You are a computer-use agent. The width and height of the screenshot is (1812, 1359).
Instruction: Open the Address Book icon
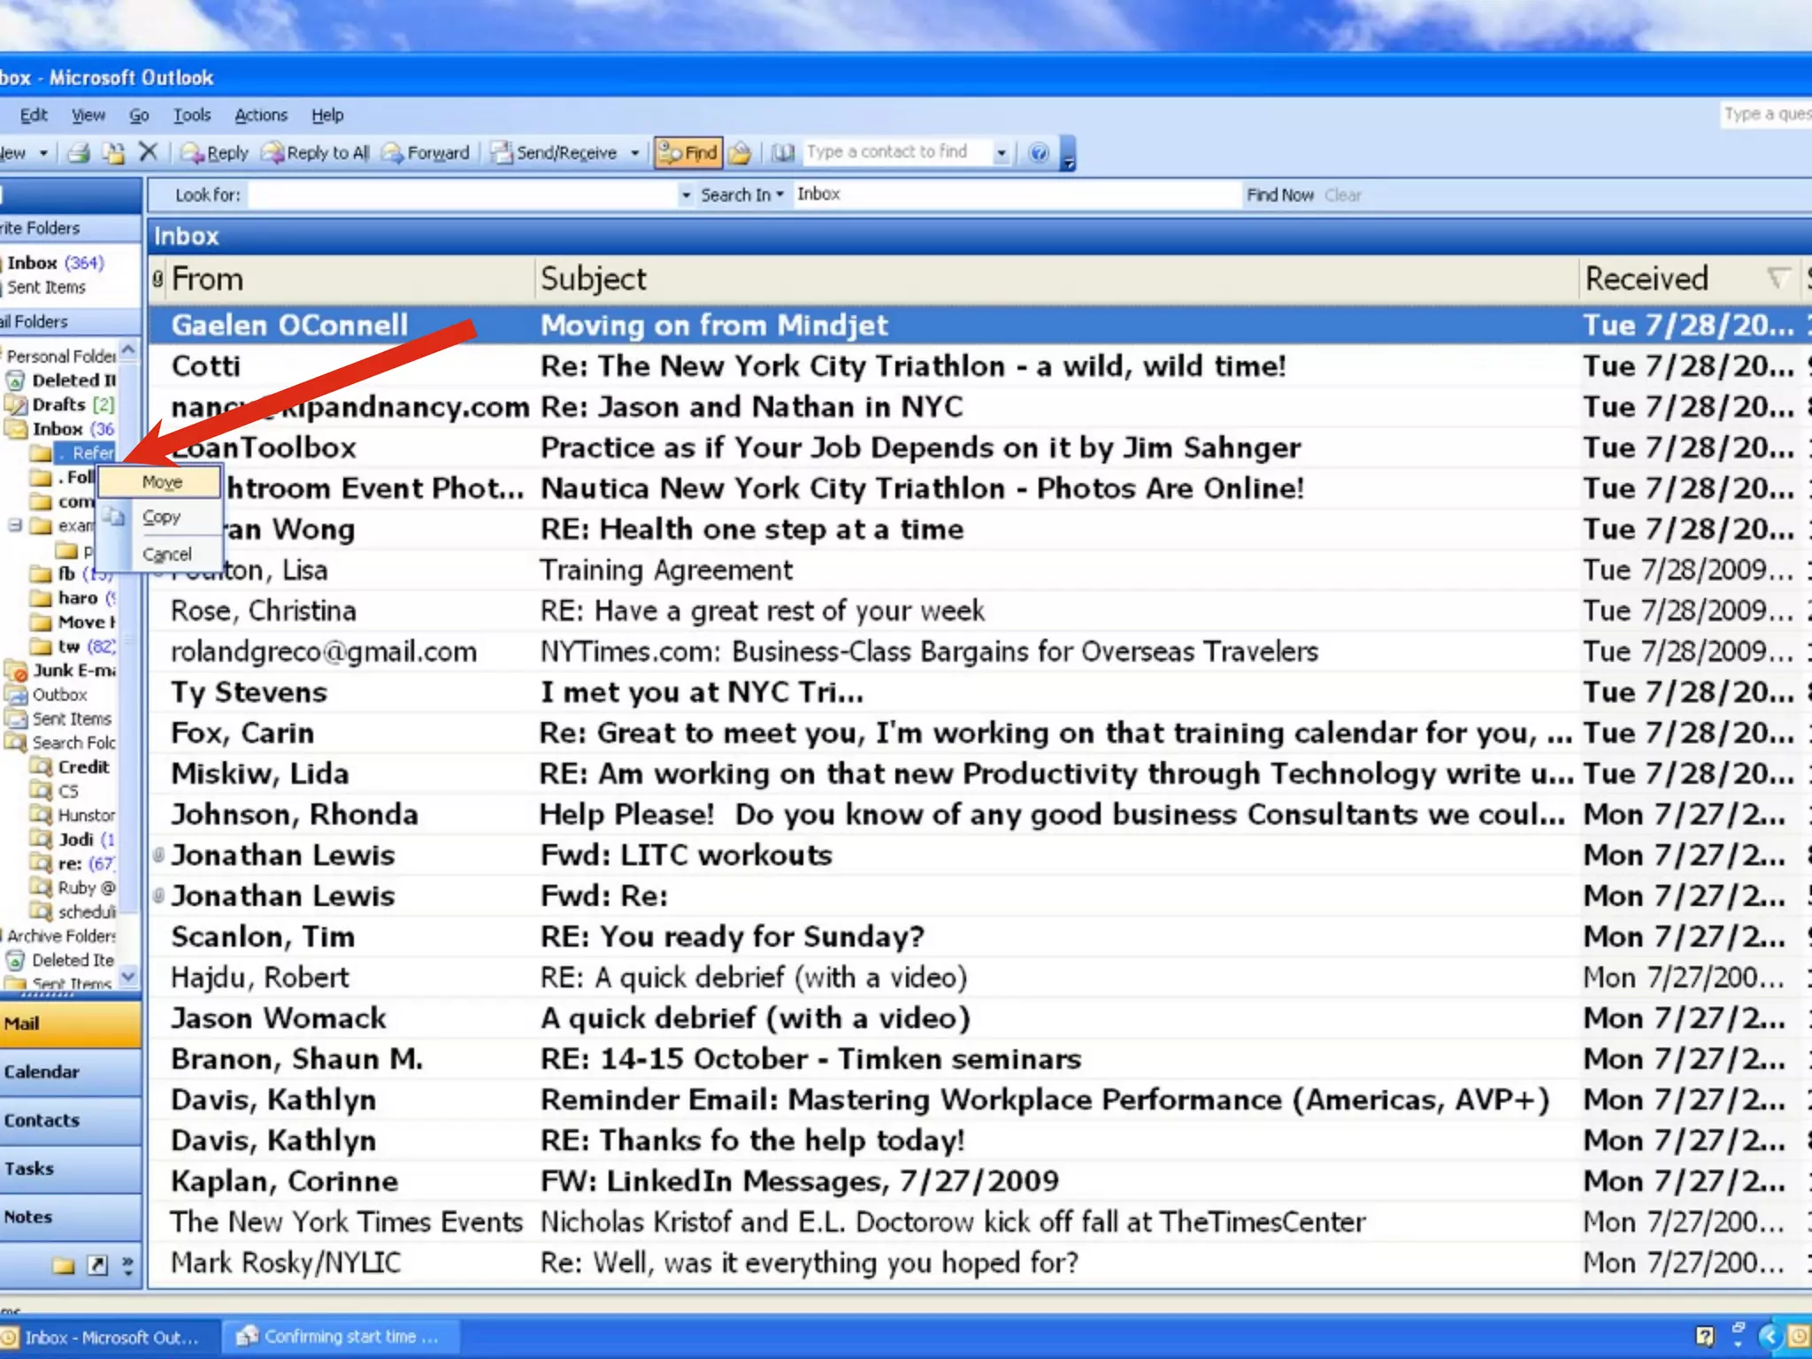(782, 153)
